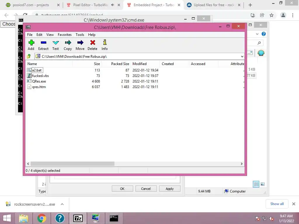Mute the Pixel Editor tab audio
Screen dimensions: 299x224
[113, 5]
